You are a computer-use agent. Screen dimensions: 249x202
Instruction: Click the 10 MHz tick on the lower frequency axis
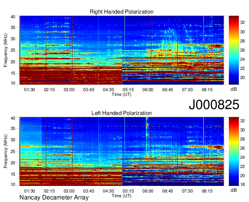pyautogui.click(x=13, y=184)
